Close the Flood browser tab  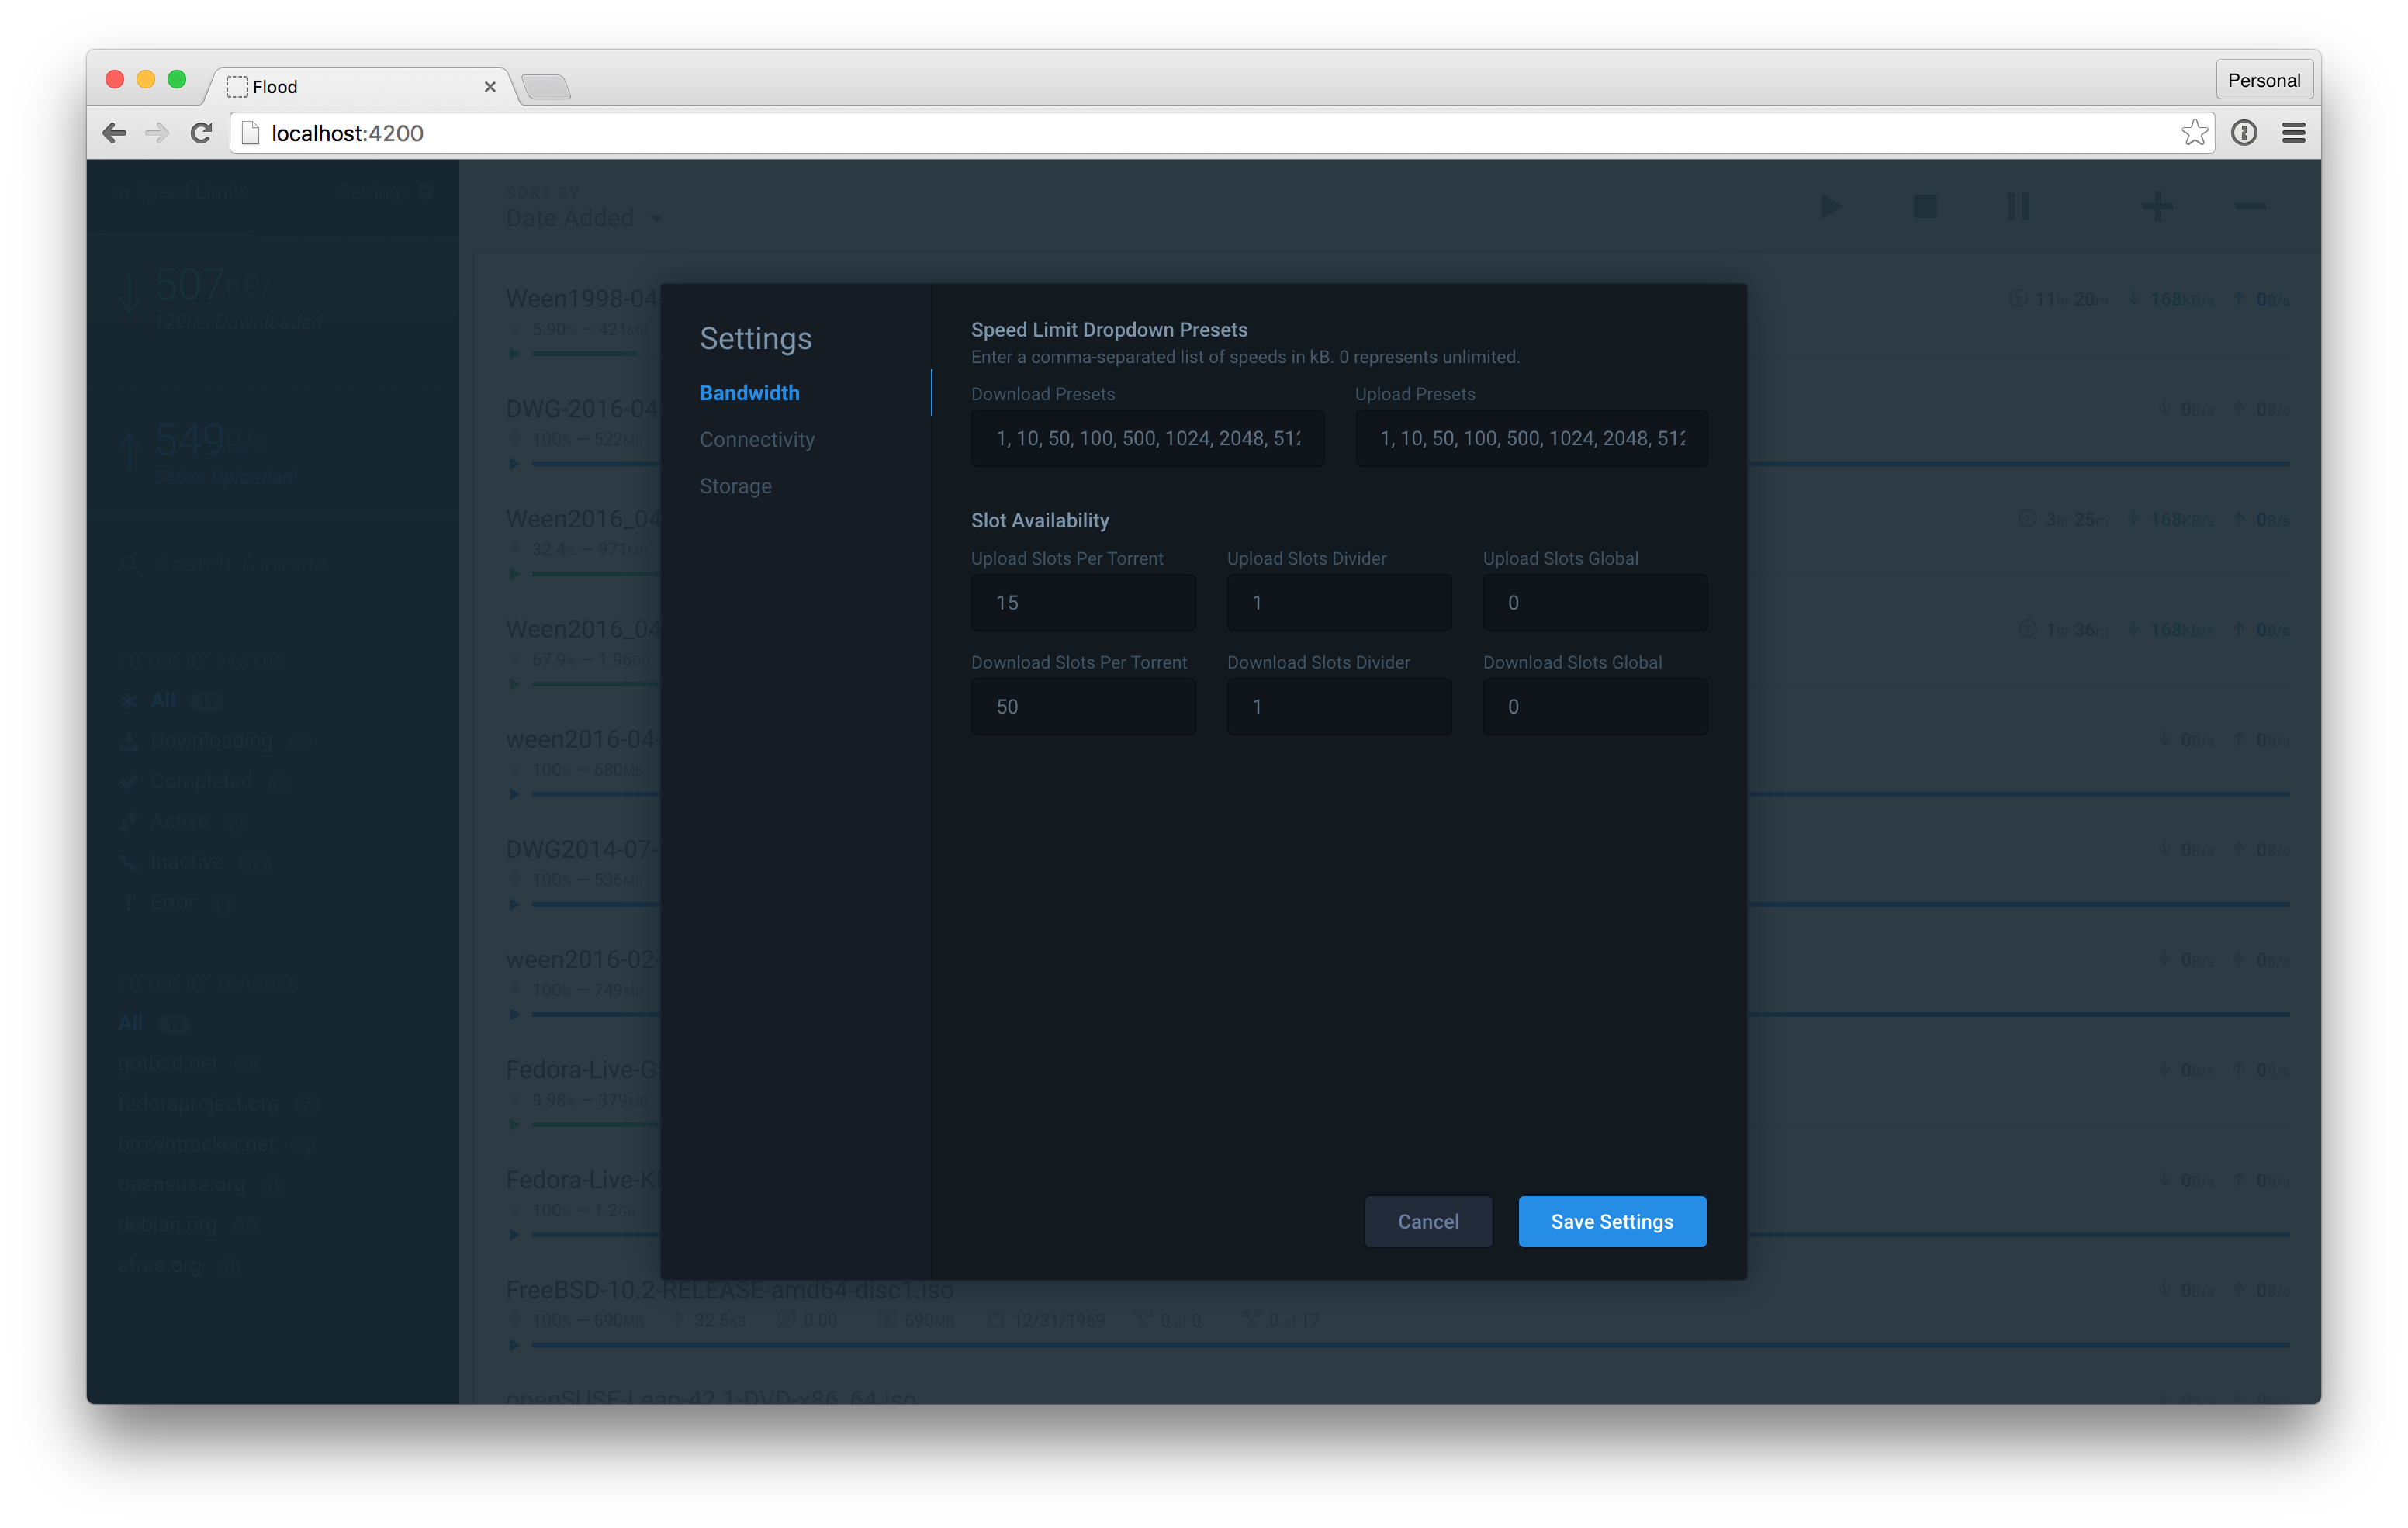490,87
